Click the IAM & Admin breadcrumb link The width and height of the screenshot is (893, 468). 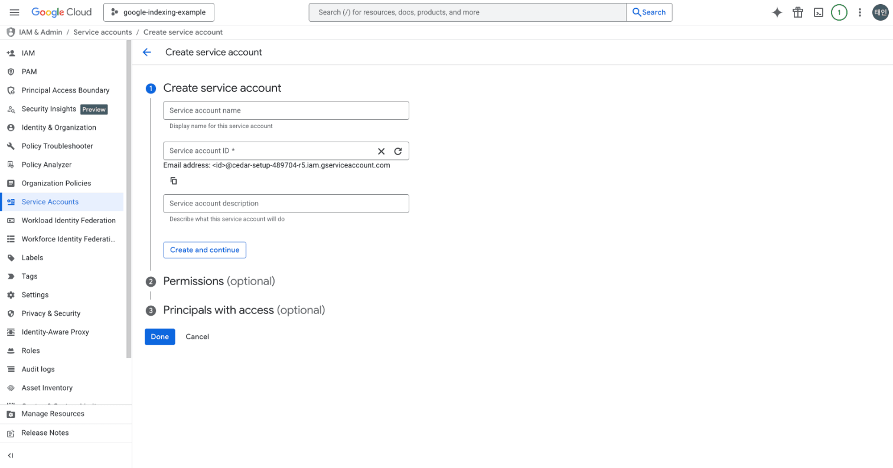pyautogui.click(x=40, y=32)
